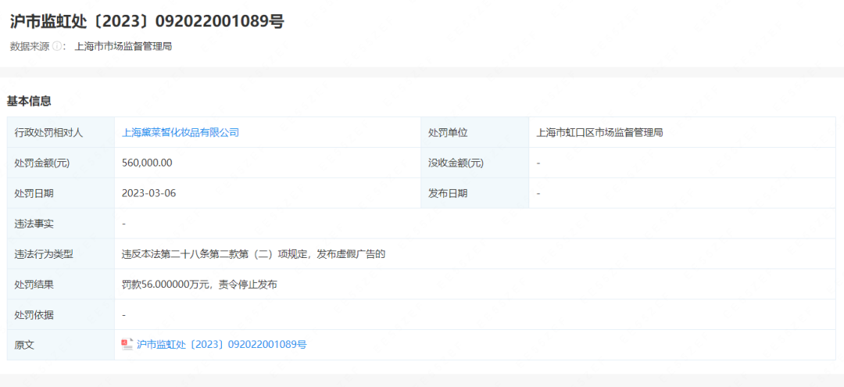Click the 数据来源 label
844x387 pixels.
coord(30,47)
